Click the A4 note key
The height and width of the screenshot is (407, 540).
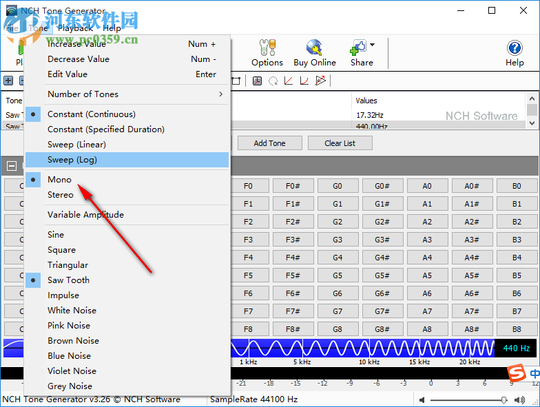[x=427, y=258]
